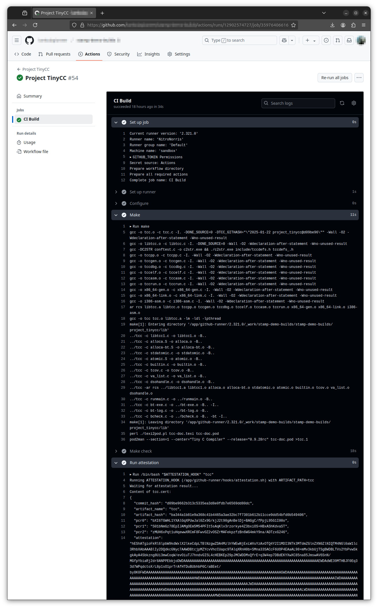Open the create new dropdown

pyautogui.click(x=310, y=40)
